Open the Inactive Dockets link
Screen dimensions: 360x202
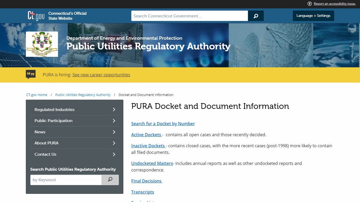click(x=148, y=146)
